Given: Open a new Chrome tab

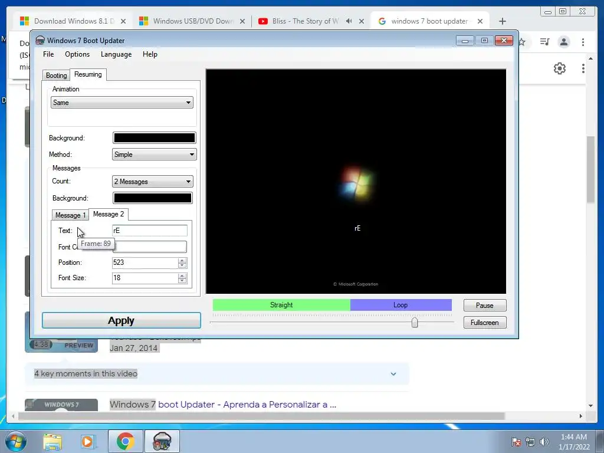Looking at the screenshot, I should [503, 21].
